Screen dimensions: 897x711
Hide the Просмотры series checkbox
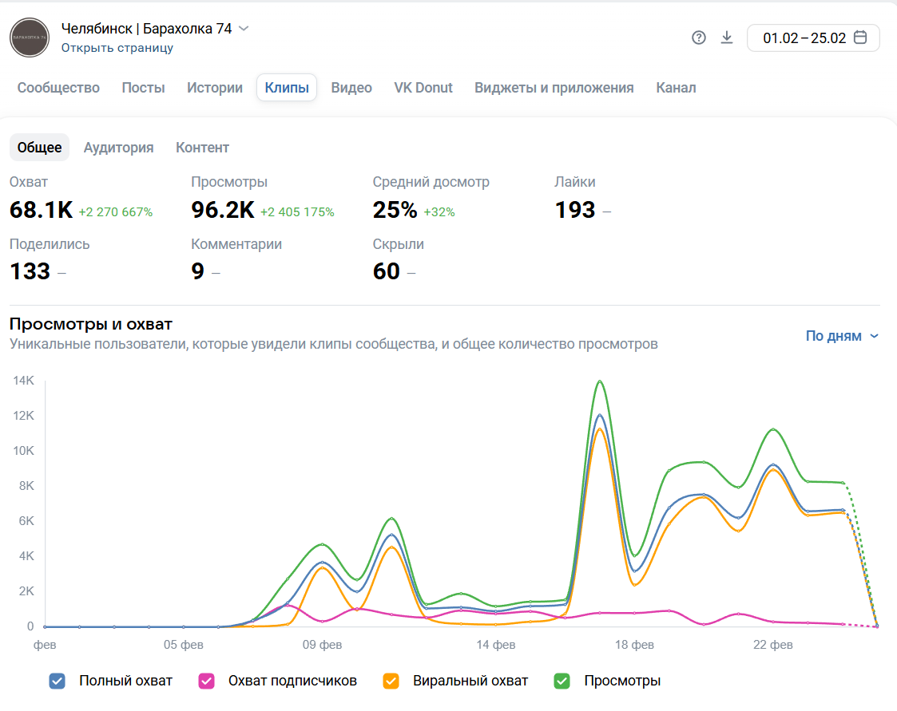(x=562, y=681)
